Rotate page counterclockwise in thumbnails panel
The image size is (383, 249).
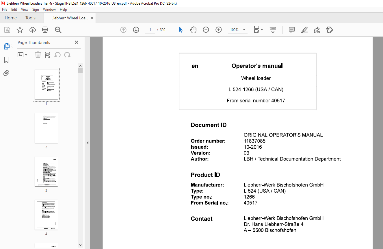tap(57, 55)
